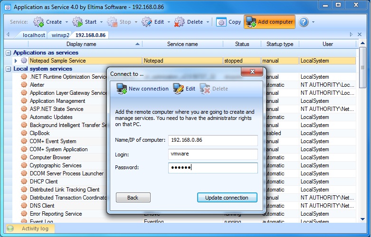Open the Create button dropdown arrow
Screen dimensions: 371x237
pos(67,22)
